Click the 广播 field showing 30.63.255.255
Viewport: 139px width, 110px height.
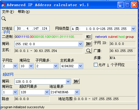pyautogui.click(x=123, y=51)
